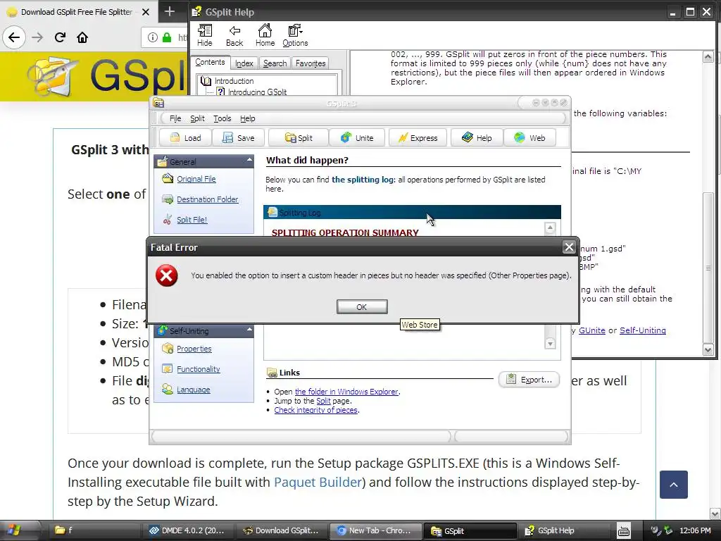Collapse the Self-Uniting sidebar section
Image resolution: width=721 pixels, height=541 pixels.
[x=249, y=330]
